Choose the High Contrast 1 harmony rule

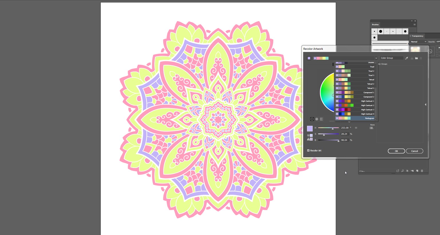pos(355,101)
